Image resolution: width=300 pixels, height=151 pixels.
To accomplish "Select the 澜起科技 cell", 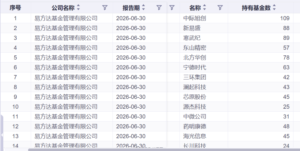I will point(204,87).
